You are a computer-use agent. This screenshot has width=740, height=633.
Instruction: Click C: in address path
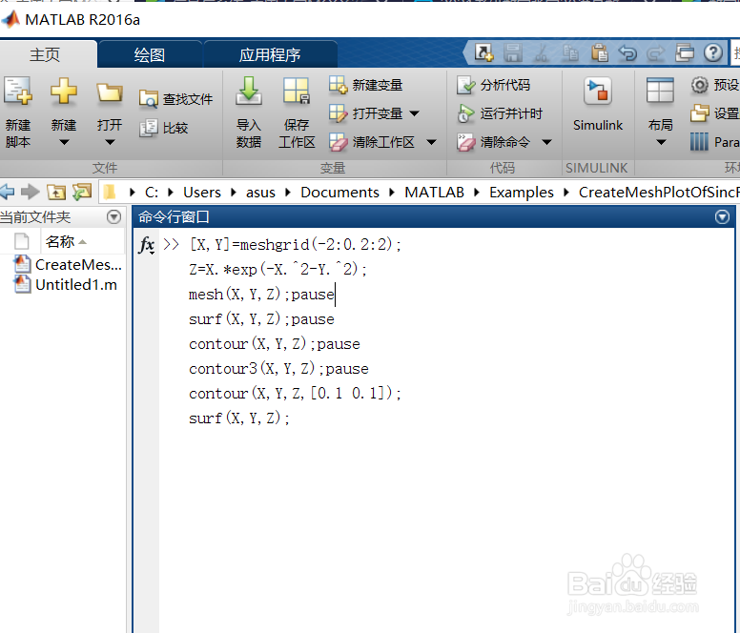(x=152, y=192)
